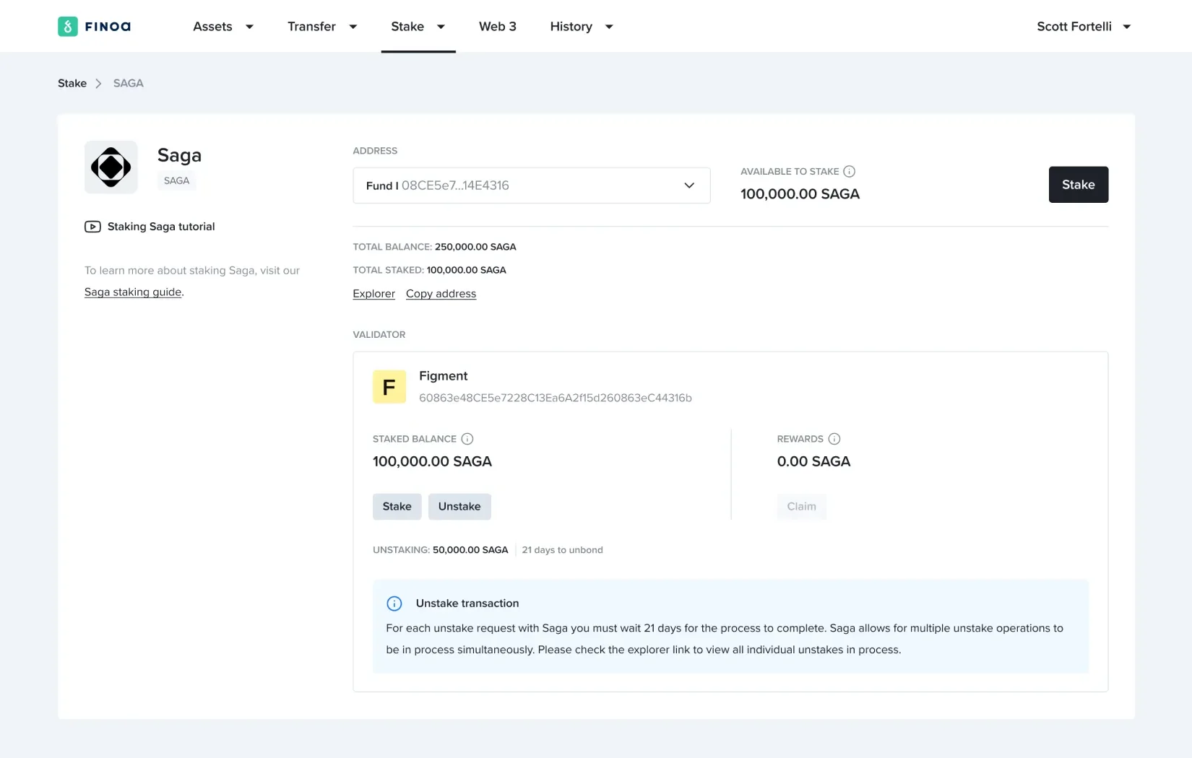Go to Web 3 section
This screenshot has width=1192, height=758.
click(x=498, y=27)
